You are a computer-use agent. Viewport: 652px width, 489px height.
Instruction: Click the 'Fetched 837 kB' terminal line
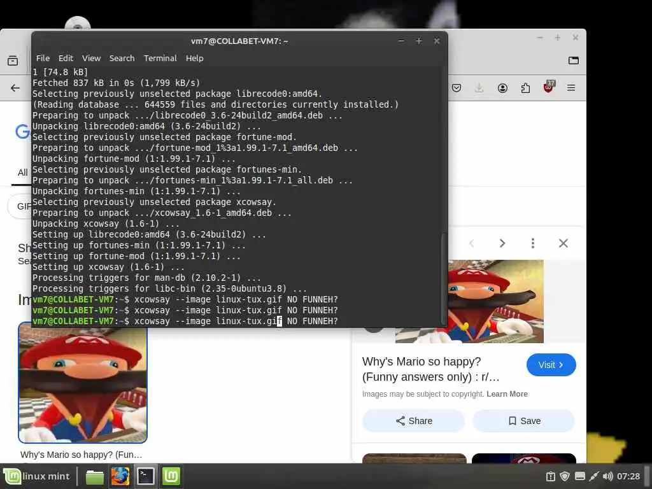[116, 83]
